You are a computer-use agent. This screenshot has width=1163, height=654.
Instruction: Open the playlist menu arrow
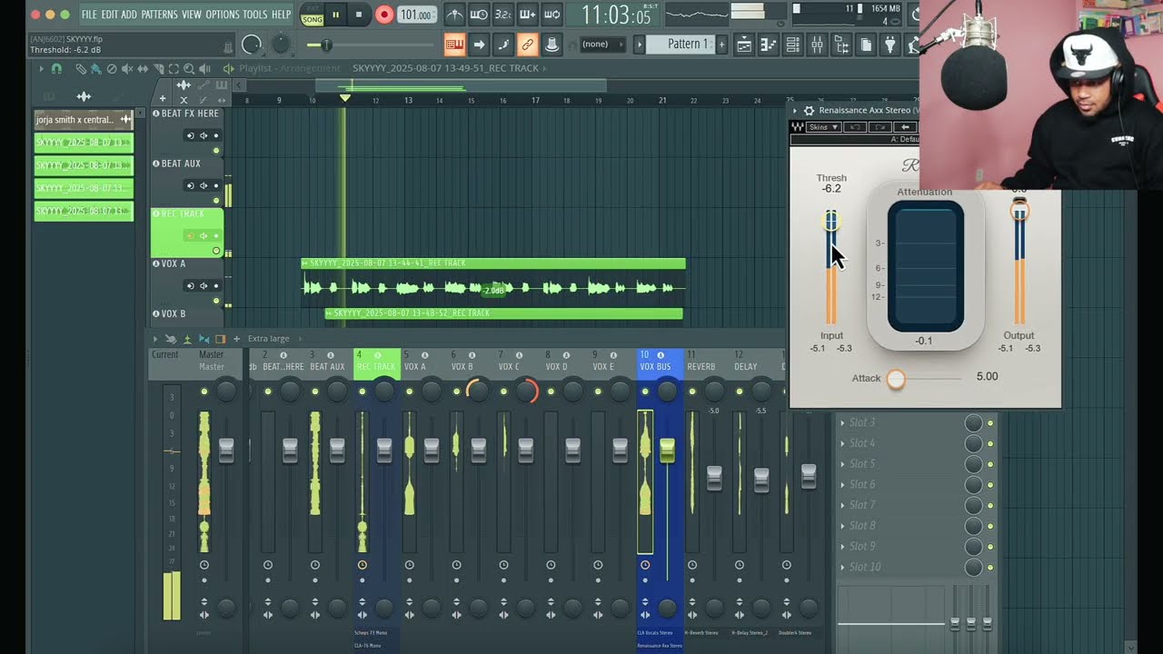click(x=41, y=68)
